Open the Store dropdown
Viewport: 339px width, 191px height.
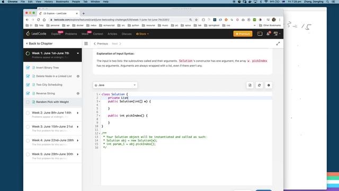point(142,34)
